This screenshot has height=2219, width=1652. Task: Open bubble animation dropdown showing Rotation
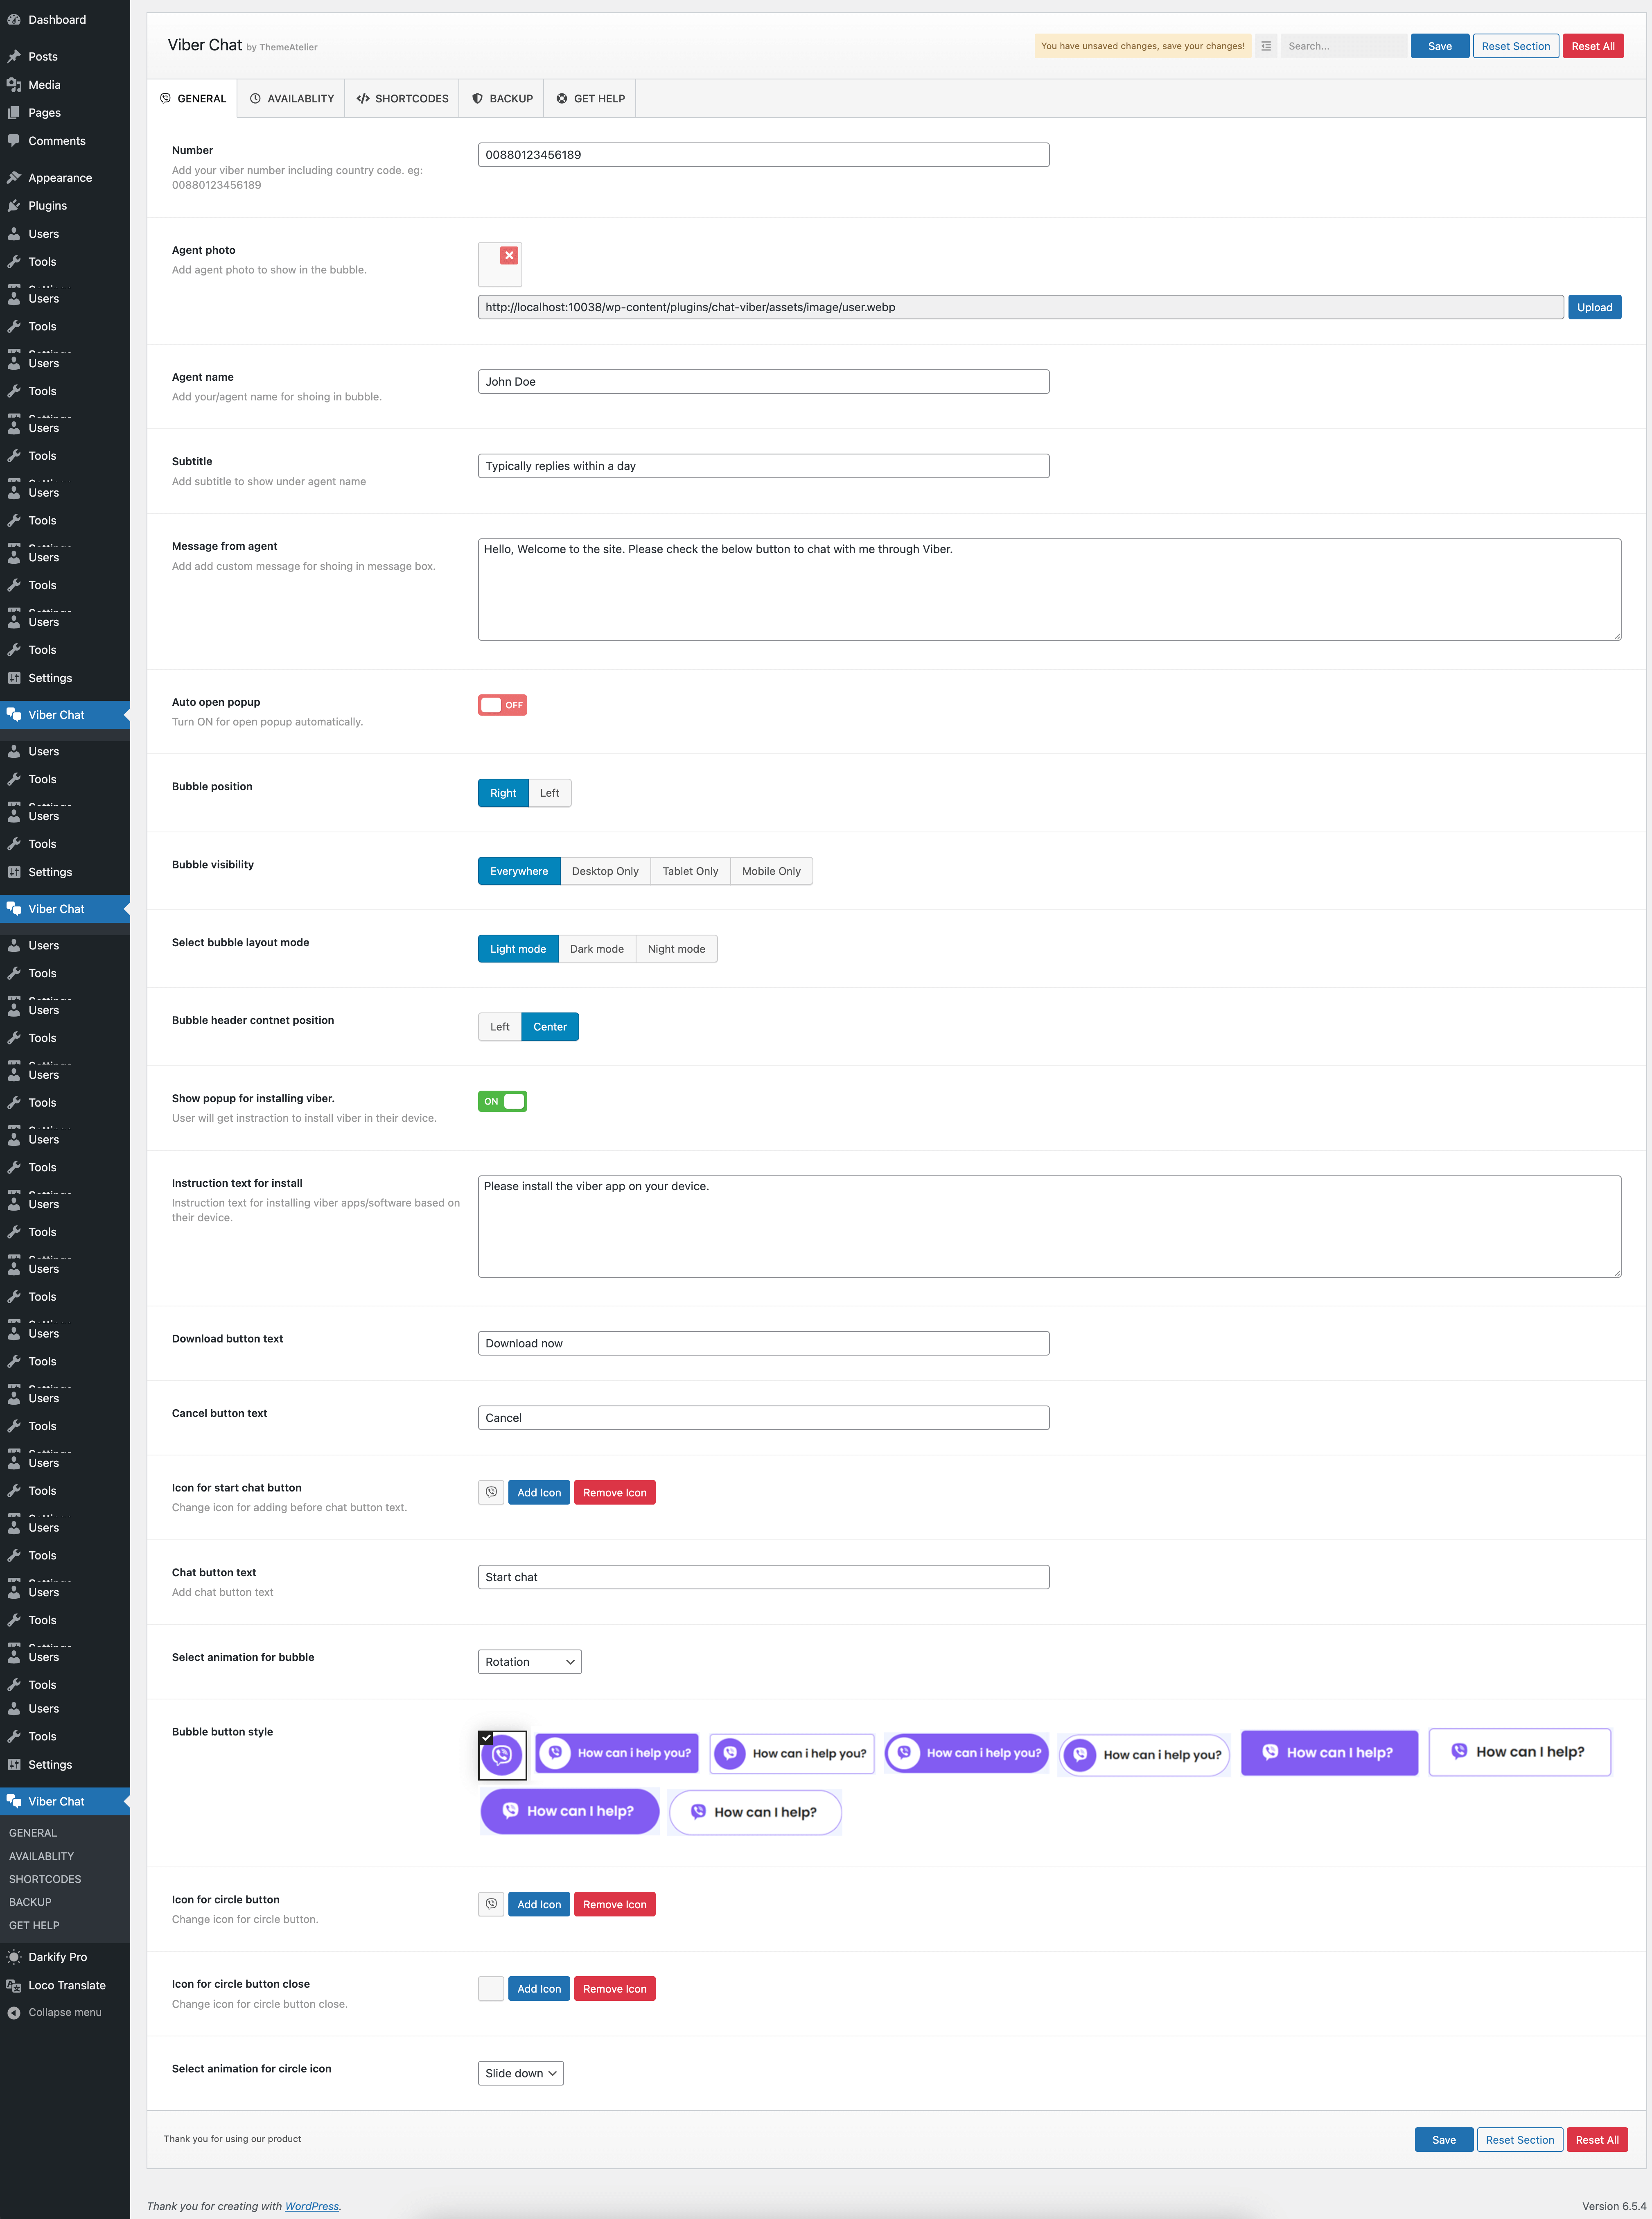pyautogui.click(x=530, y=1662)
